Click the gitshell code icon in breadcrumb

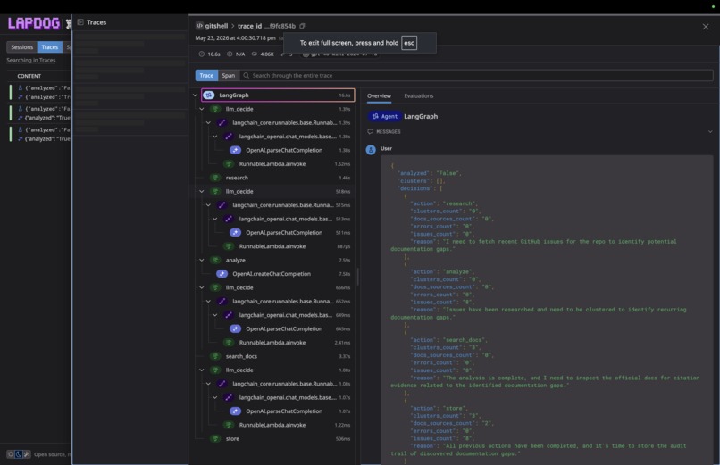[x=199, y=26]
